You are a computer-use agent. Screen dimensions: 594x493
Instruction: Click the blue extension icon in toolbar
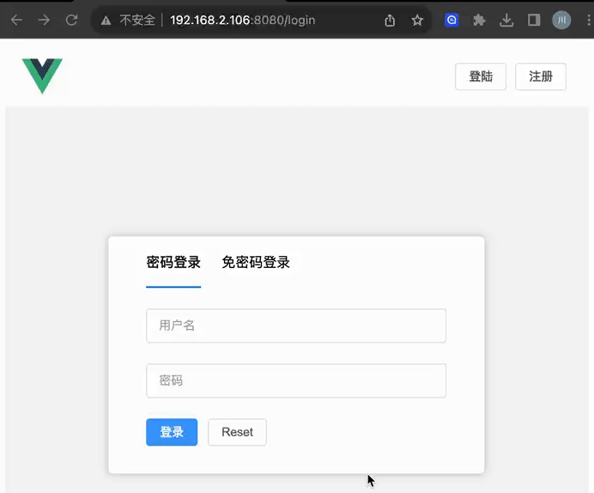click(x=452, y=20)
